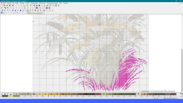
Task: Toggle the Все checkbox by the palette
Action: click(179, 96)
